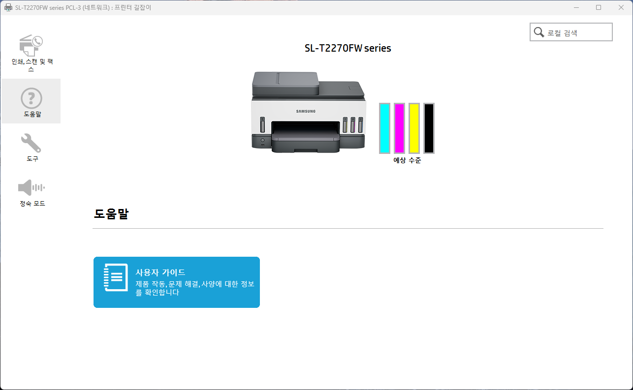Click the magenta ink level bar
Viewport: 633px width, 390px height.
[399, 128]
